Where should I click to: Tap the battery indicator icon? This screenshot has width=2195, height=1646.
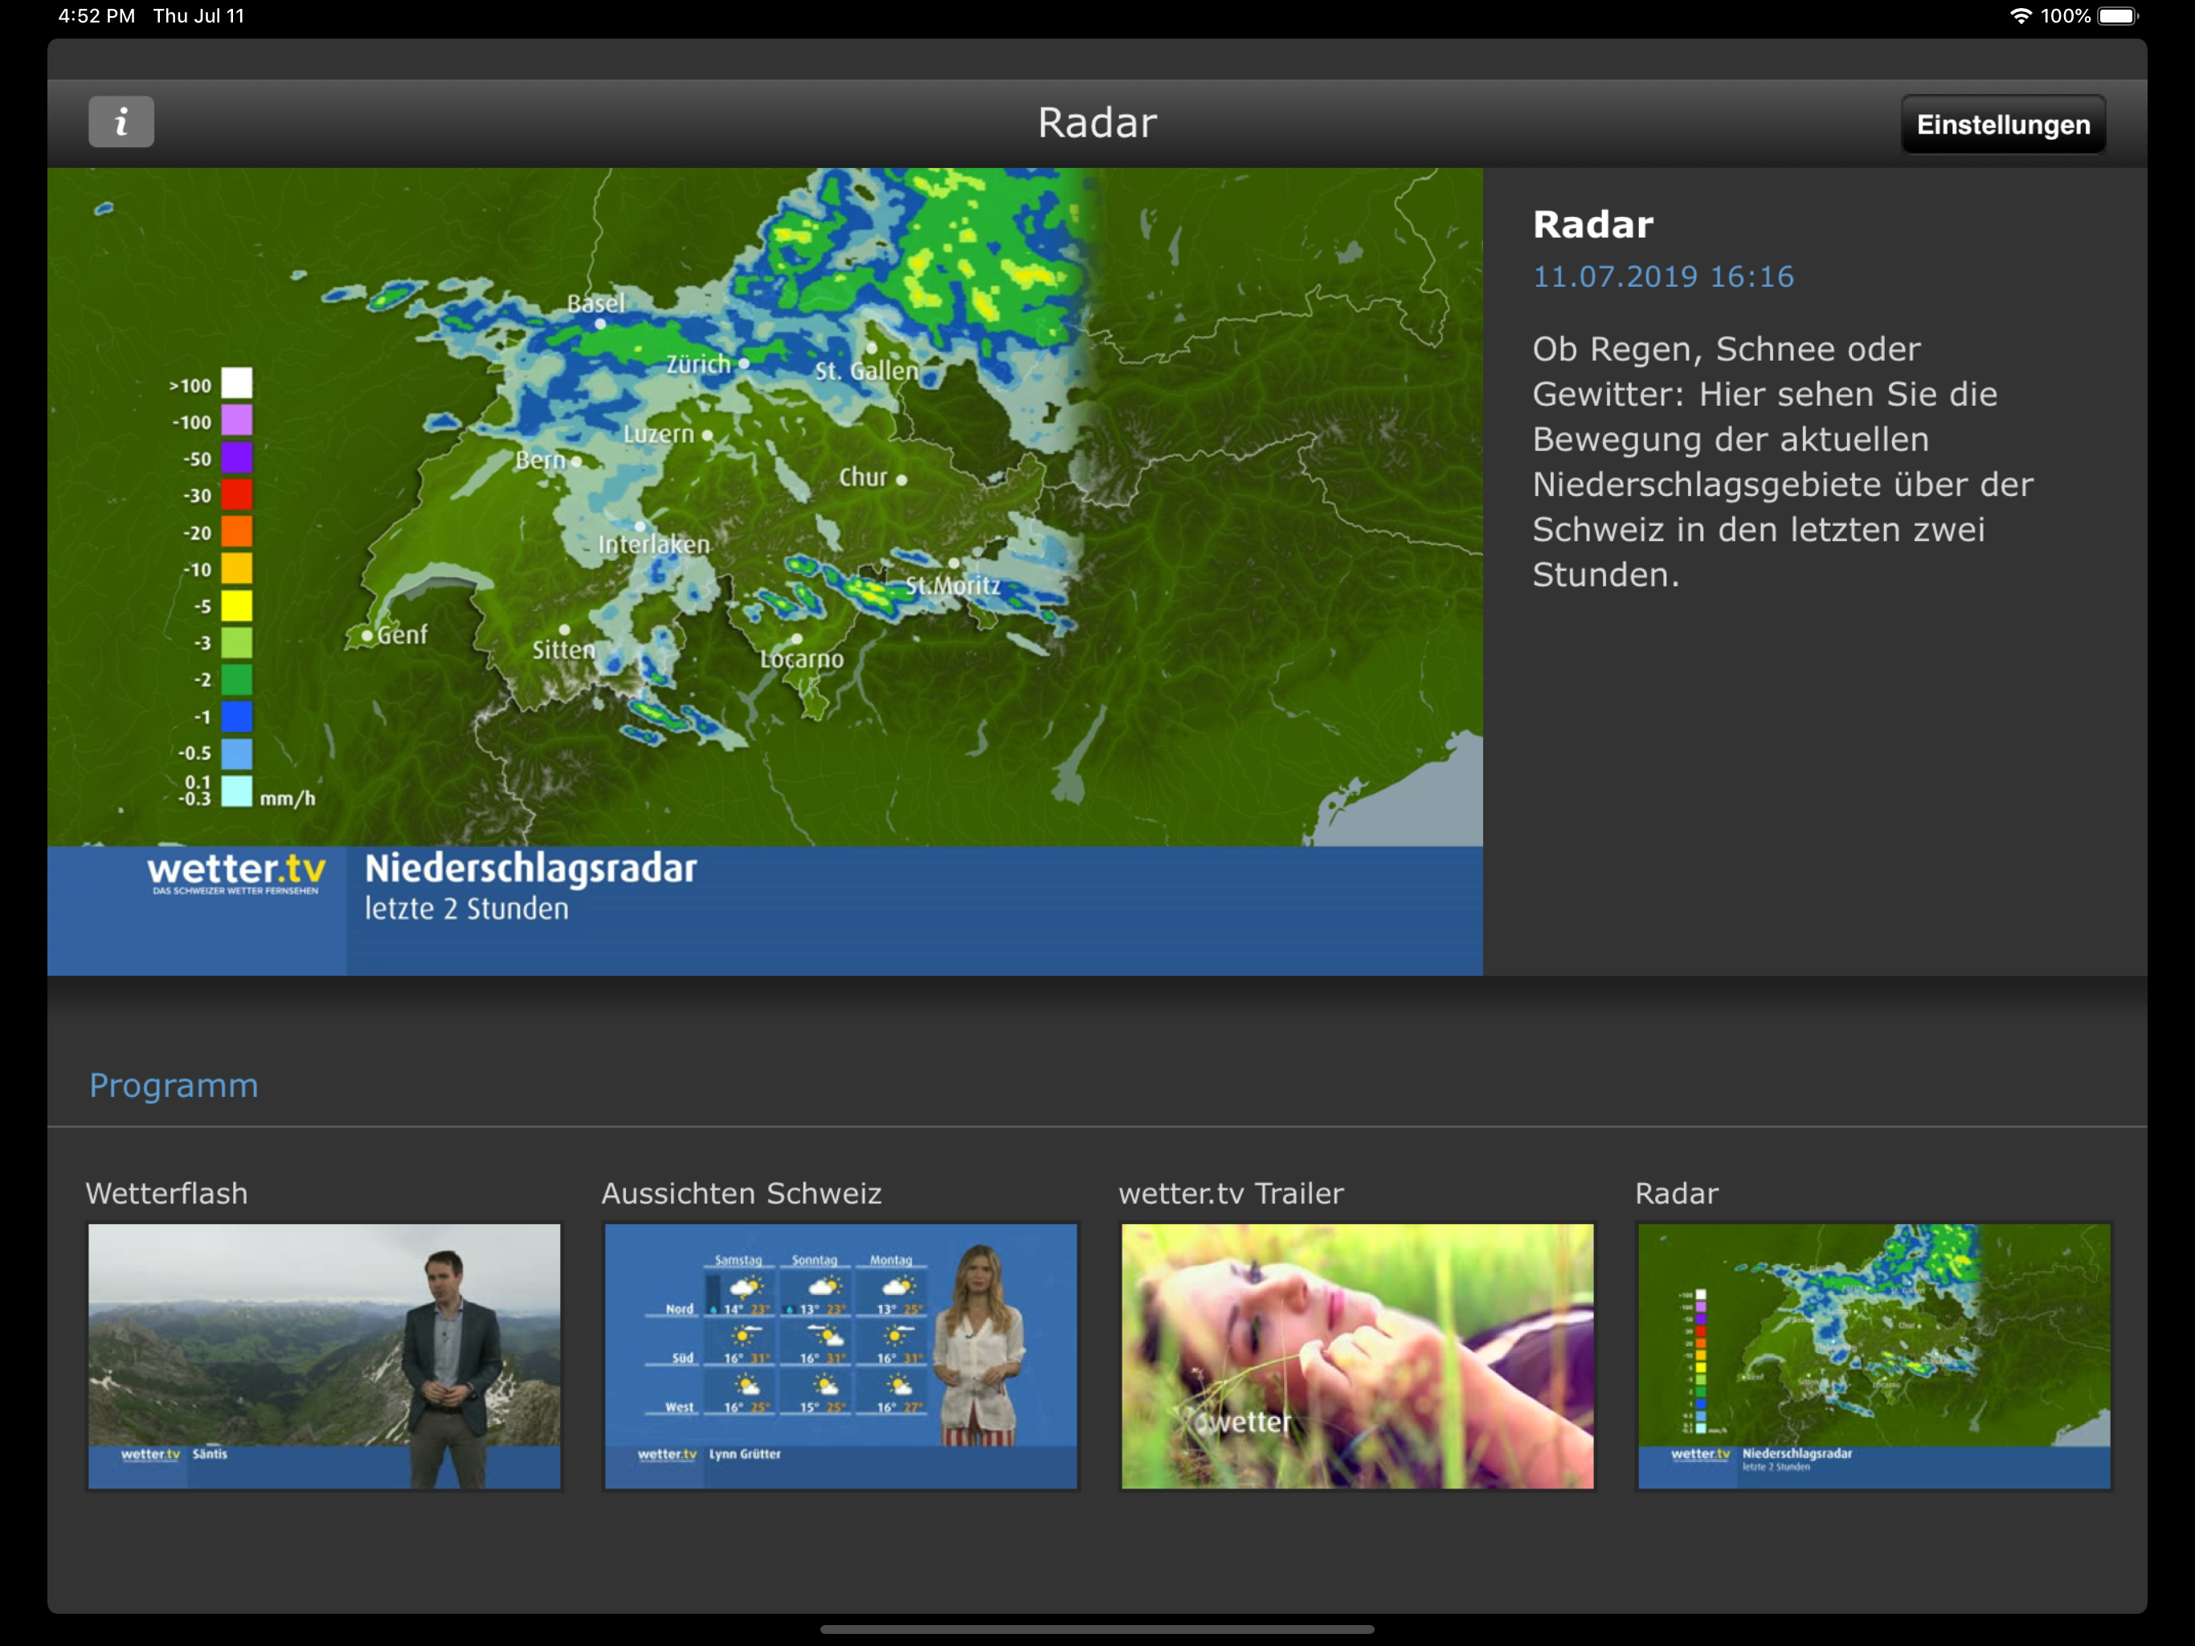tap(2116, 16)
